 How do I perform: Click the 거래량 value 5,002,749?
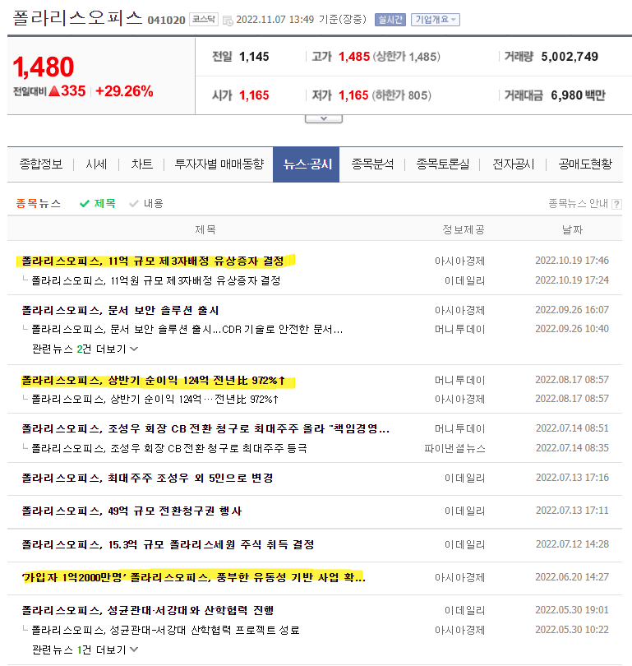pyautogui.click(x=570, y=57)
